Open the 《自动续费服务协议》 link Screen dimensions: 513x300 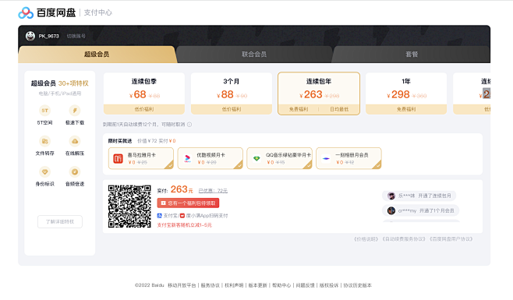pyautogui.click(x=404, y=239)
